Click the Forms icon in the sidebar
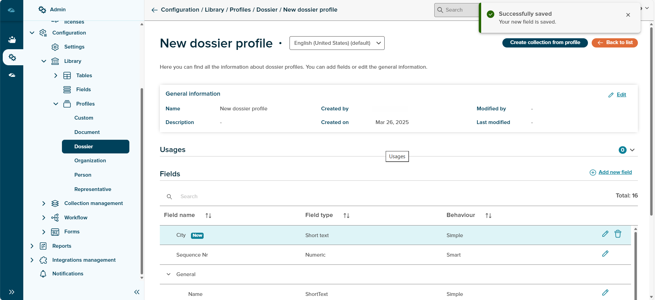655x300 pixels. [x=55, y=232]
